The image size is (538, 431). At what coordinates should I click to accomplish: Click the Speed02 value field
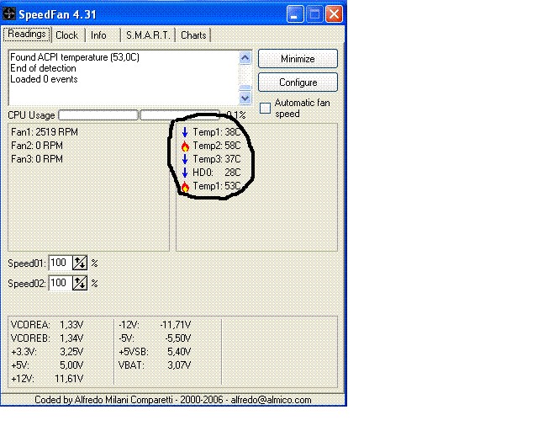tap(61, 283)
